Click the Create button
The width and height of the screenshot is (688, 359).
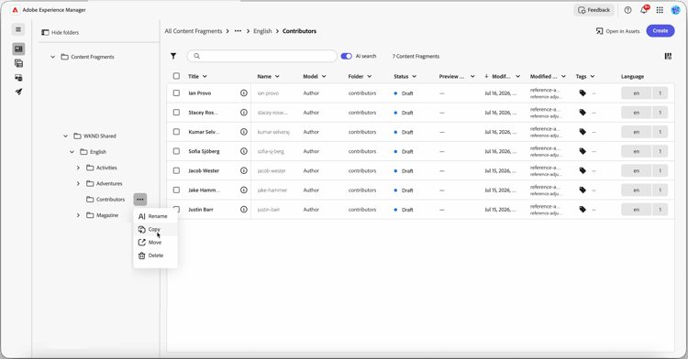coord(660,30)
